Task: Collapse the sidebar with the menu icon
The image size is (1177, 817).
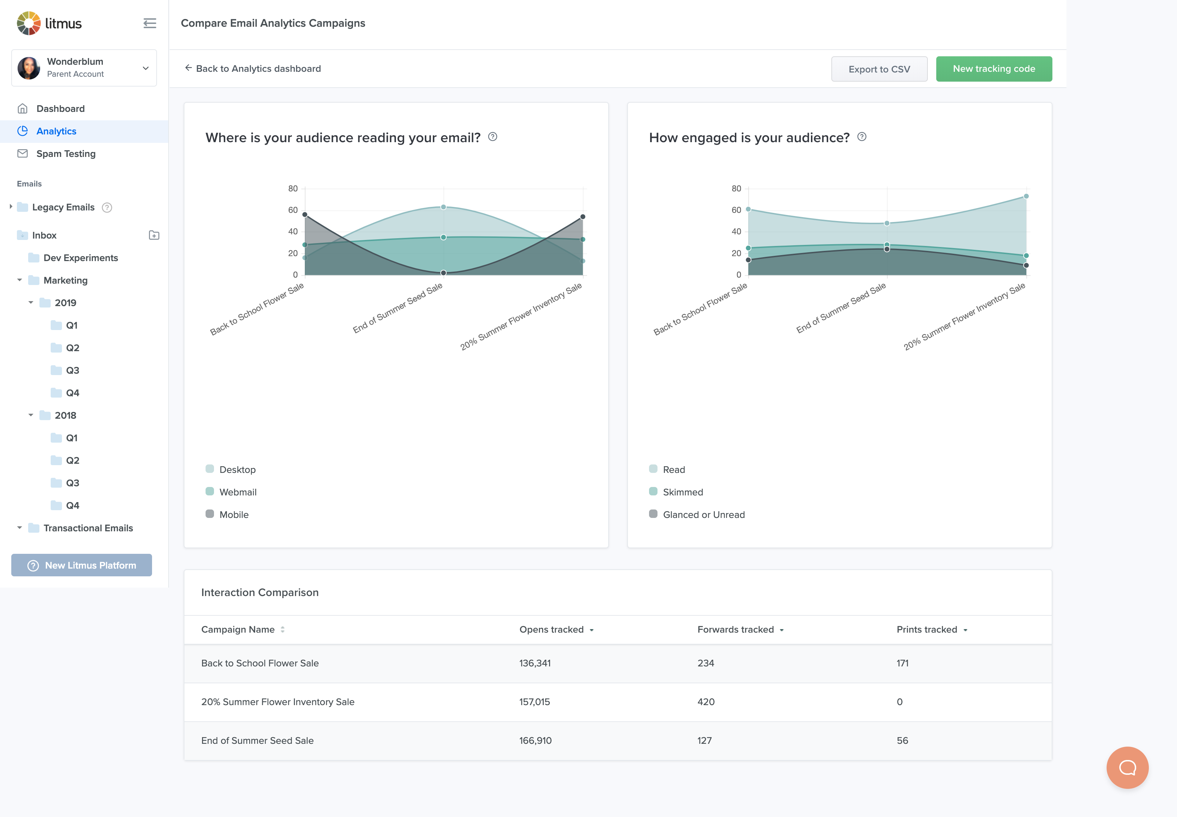Action: point(150,24)
